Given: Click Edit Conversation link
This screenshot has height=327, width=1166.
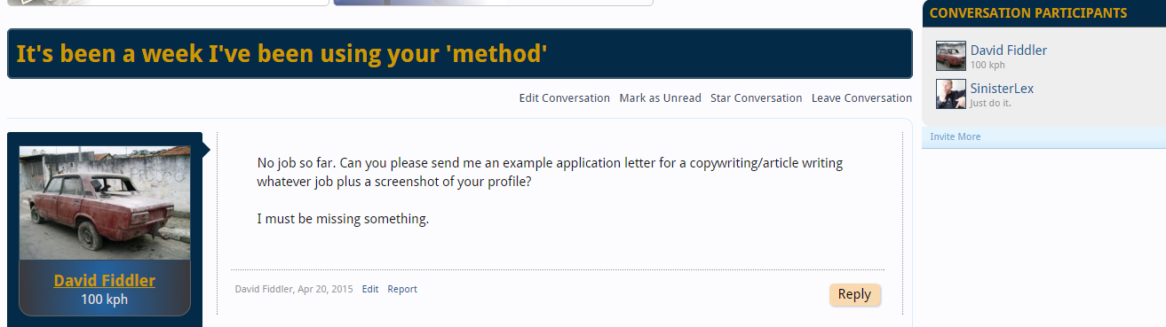Looking at the screenshot, I should tap(565, 98).
